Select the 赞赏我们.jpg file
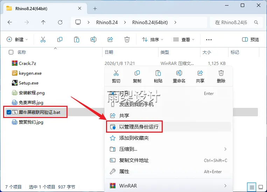 coord(31,122)
